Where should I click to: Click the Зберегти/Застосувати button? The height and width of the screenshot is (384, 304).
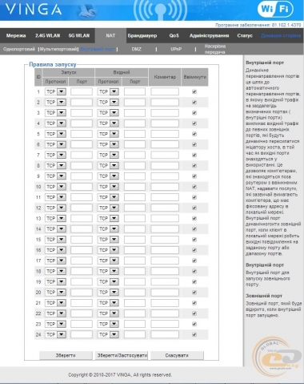122,355
